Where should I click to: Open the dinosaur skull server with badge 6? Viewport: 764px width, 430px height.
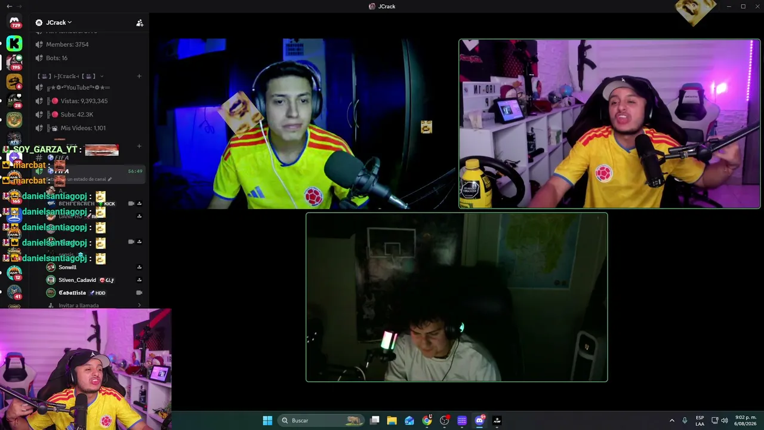pos(14,81)
